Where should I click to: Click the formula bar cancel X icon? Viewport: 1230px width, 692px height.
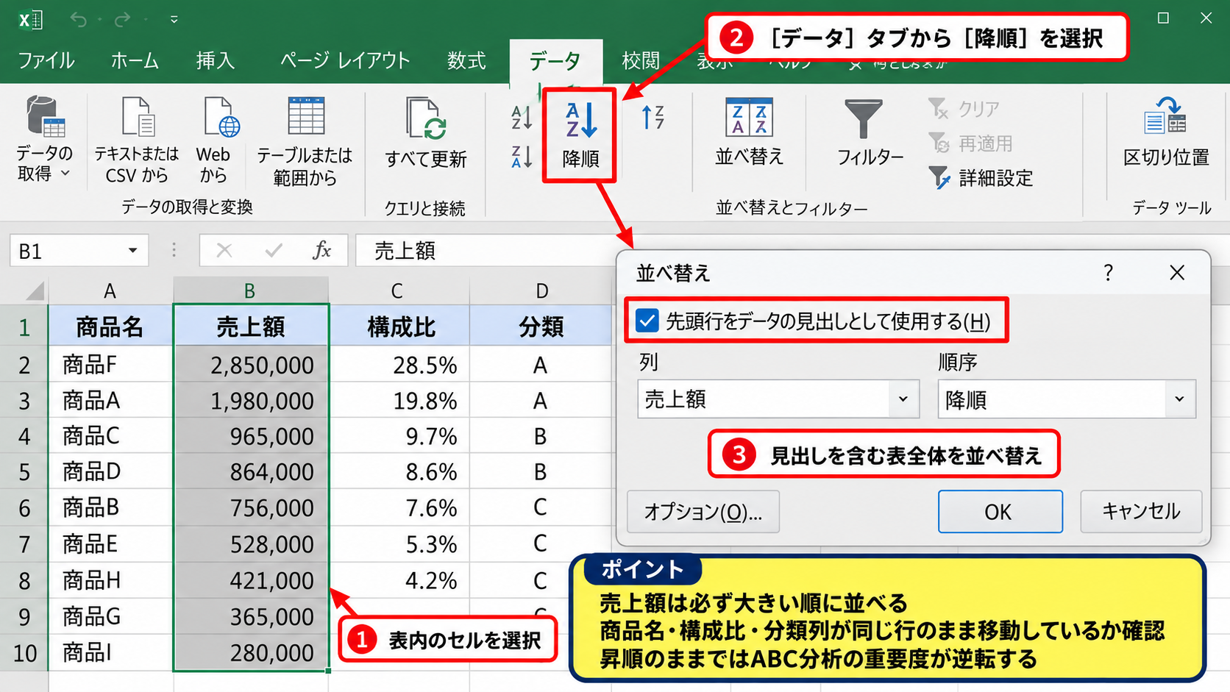224,251
